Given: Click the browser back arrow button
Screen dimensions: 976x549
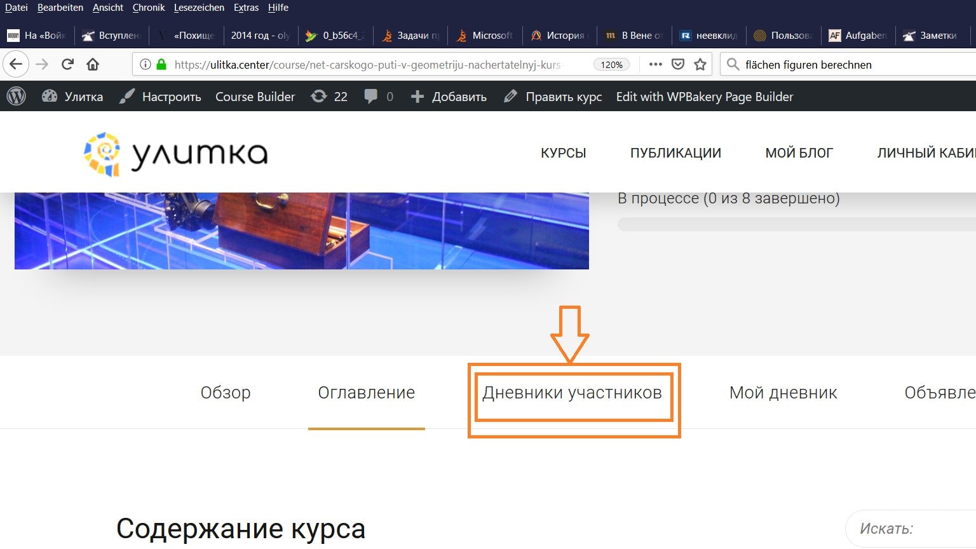Looking at the screenshot, I should [16, 64].
